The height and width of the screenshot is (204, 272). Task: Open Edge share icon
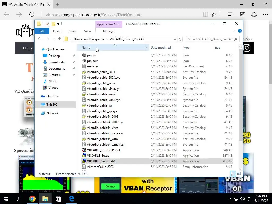click(x=254, y=14)
